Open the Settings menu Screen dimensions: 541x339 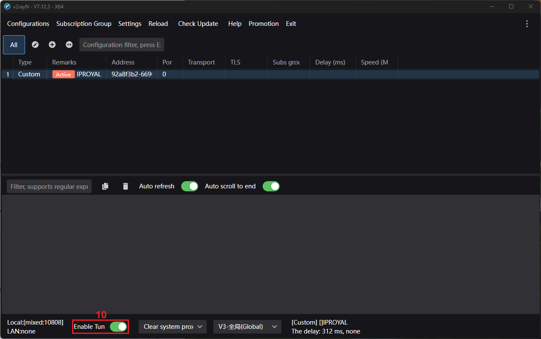coord(130,24)
